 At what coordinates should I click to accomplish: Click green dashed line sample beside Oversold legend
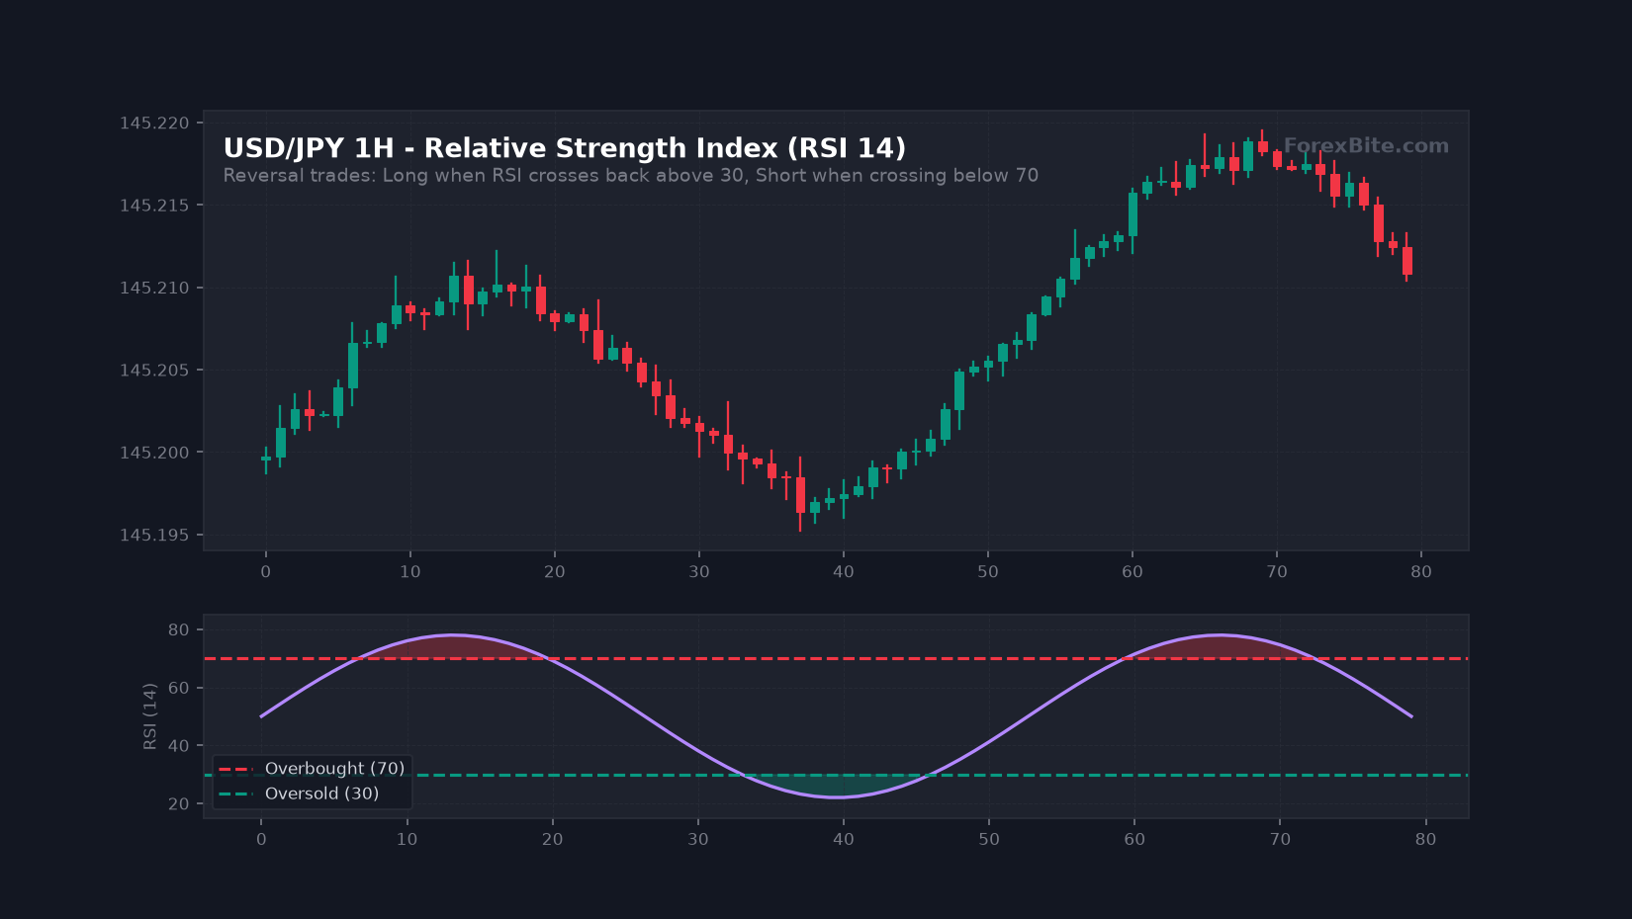(x=236, y=794)
